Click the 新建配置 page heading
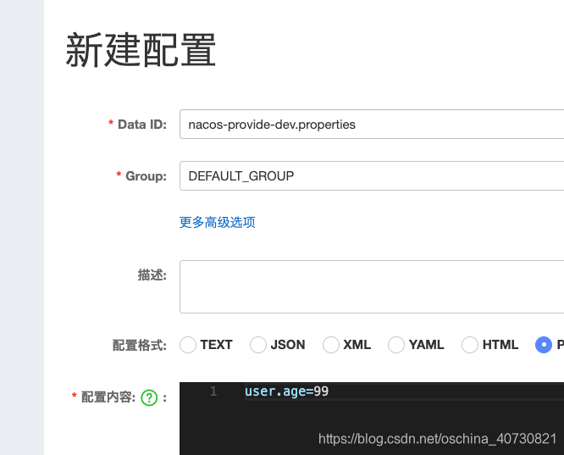Screen dimensions: 564x455 click(x=141, y=50)
